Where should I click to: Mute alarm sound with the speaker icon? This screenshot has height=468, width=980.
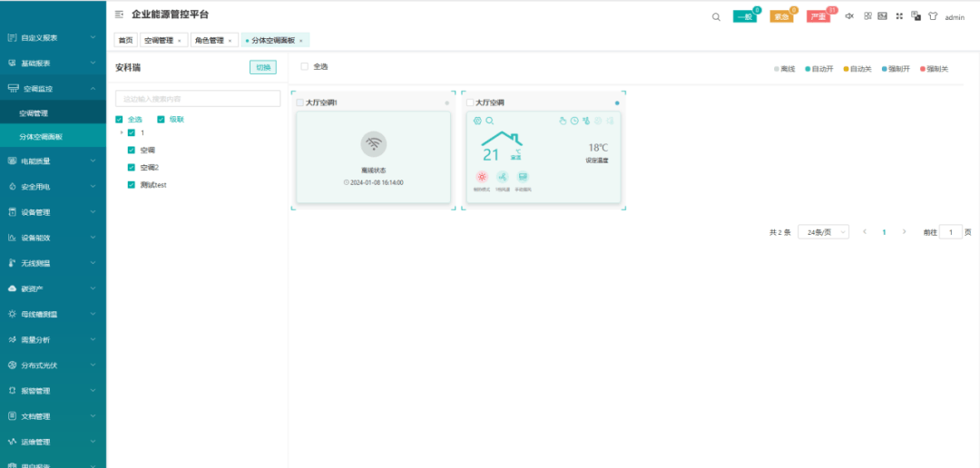coord(849,16)
